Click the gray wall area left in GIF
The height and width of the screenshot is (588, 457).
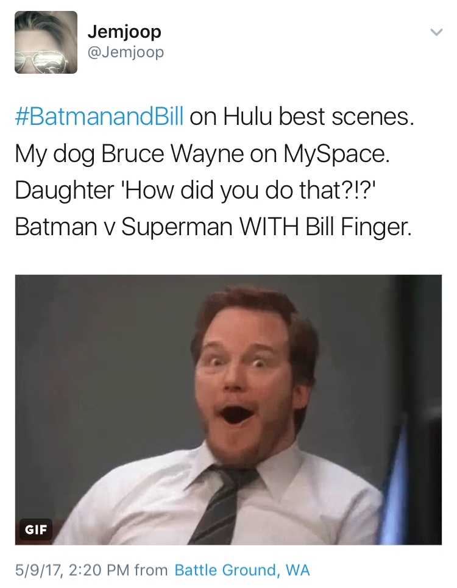(x=101, y=375)
